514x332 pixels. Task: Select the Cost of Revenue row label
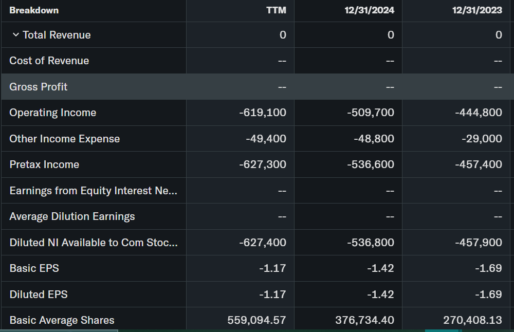point(49,61)
